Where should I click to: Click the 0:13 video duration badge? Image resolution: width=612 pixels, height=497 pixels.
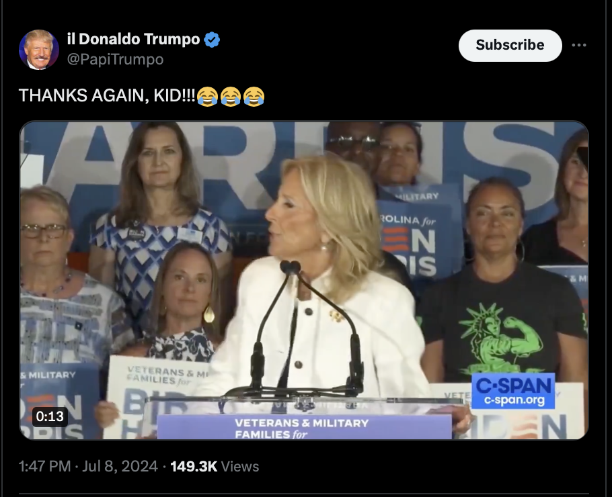click(x=50, y=416)
